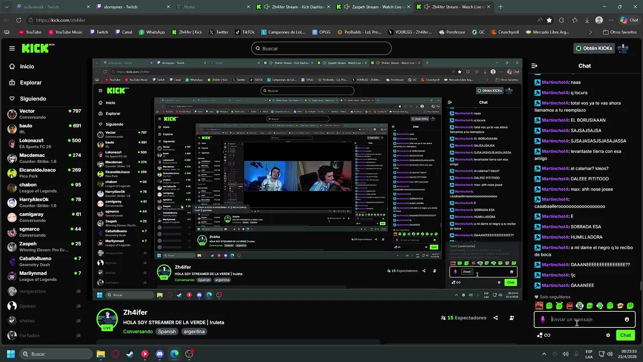Open Opera GX icon in taskbar

116,354
